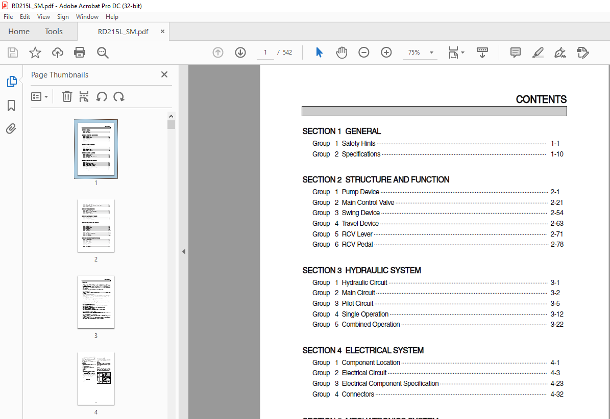The height and width of the screenshot is (419, 610).
Task: Open thumbnails options dropdown menu
Action: [39, 96]
